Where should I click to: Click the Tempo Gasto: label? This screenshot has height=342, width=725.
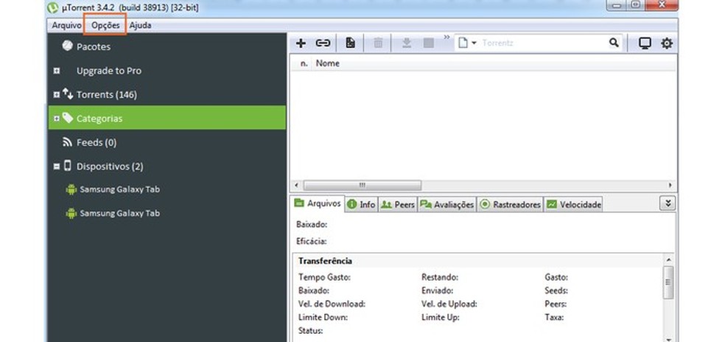point(325,278)
